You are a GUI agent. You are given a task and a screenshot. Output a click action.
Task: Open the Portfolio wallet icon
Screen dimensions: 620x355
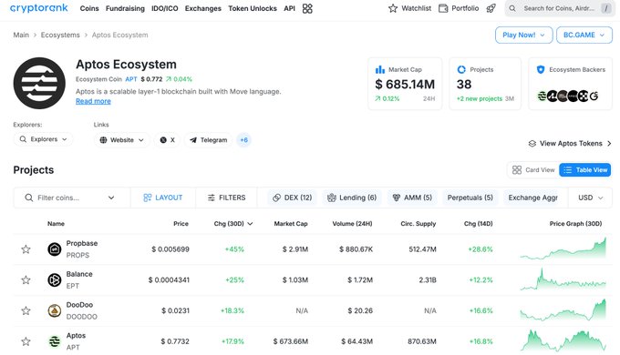point(443,8)
